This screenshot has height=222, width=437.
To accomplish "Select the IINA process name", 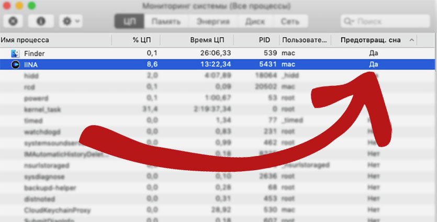I will tap(31, 65).
